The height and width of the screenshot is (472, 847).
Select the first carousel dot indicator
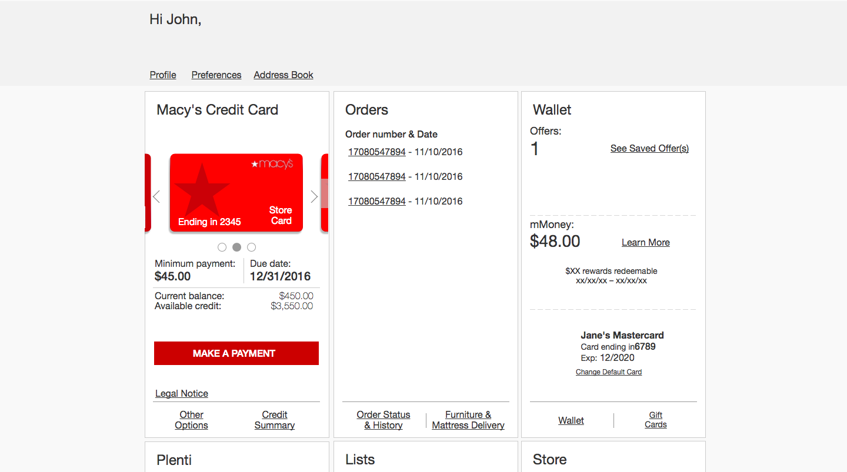222,247
